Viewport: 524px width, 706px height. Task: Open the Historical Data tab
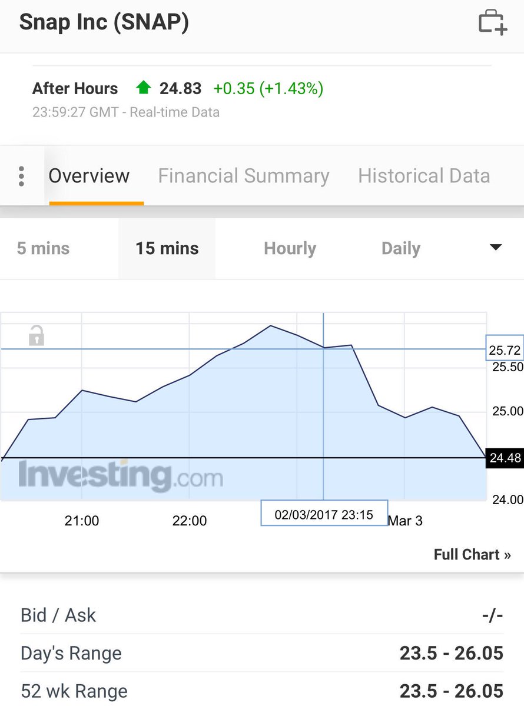pos(424,176)
